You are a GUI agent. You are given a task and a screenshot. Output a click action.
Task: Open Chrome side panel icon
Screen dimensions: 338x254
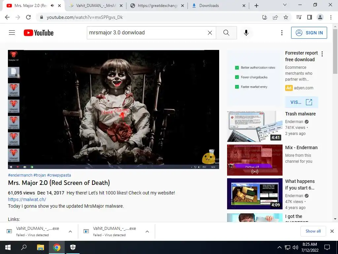310,17
